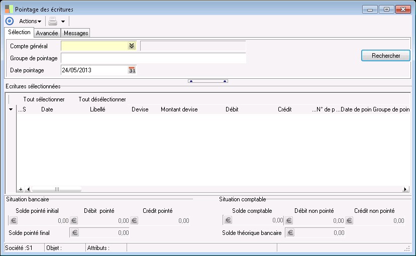Click the printer icon in toolbar
This screenshot has width=416, height=256.
pos(53,21)
